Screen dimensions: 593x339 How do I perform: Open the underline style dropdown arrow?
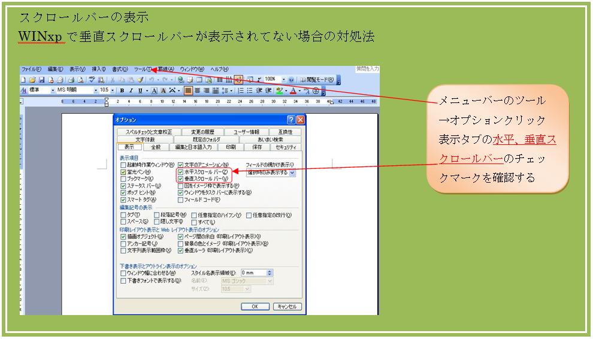click(147, 90)
